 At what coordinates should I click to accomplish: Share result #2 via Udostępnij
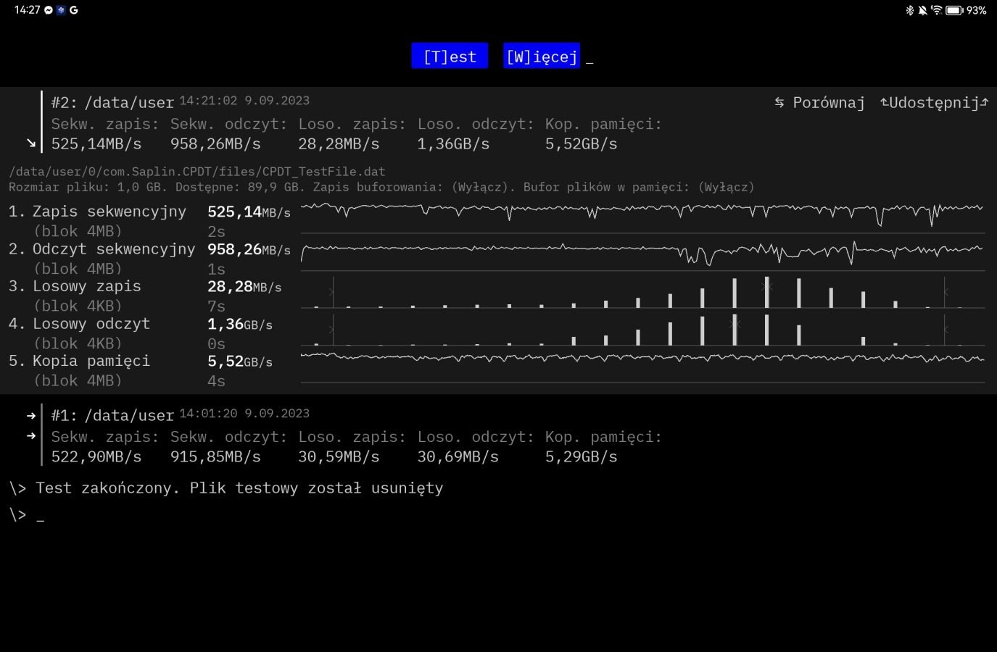[934, 103]
